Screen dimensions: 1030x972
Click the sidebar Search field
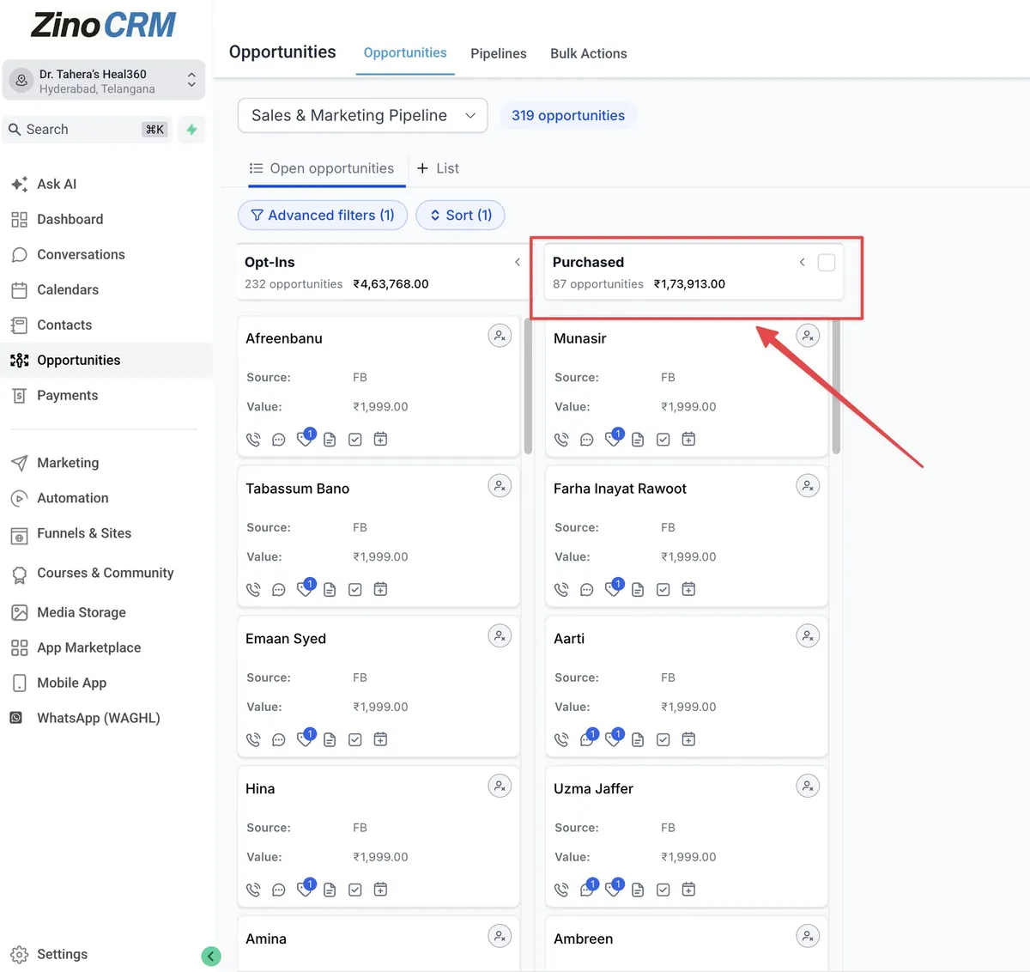88,130
